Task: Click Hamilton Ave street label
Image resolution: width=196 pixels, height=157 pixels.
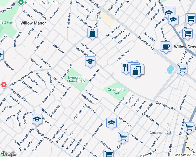Action: tap(138, 140)
